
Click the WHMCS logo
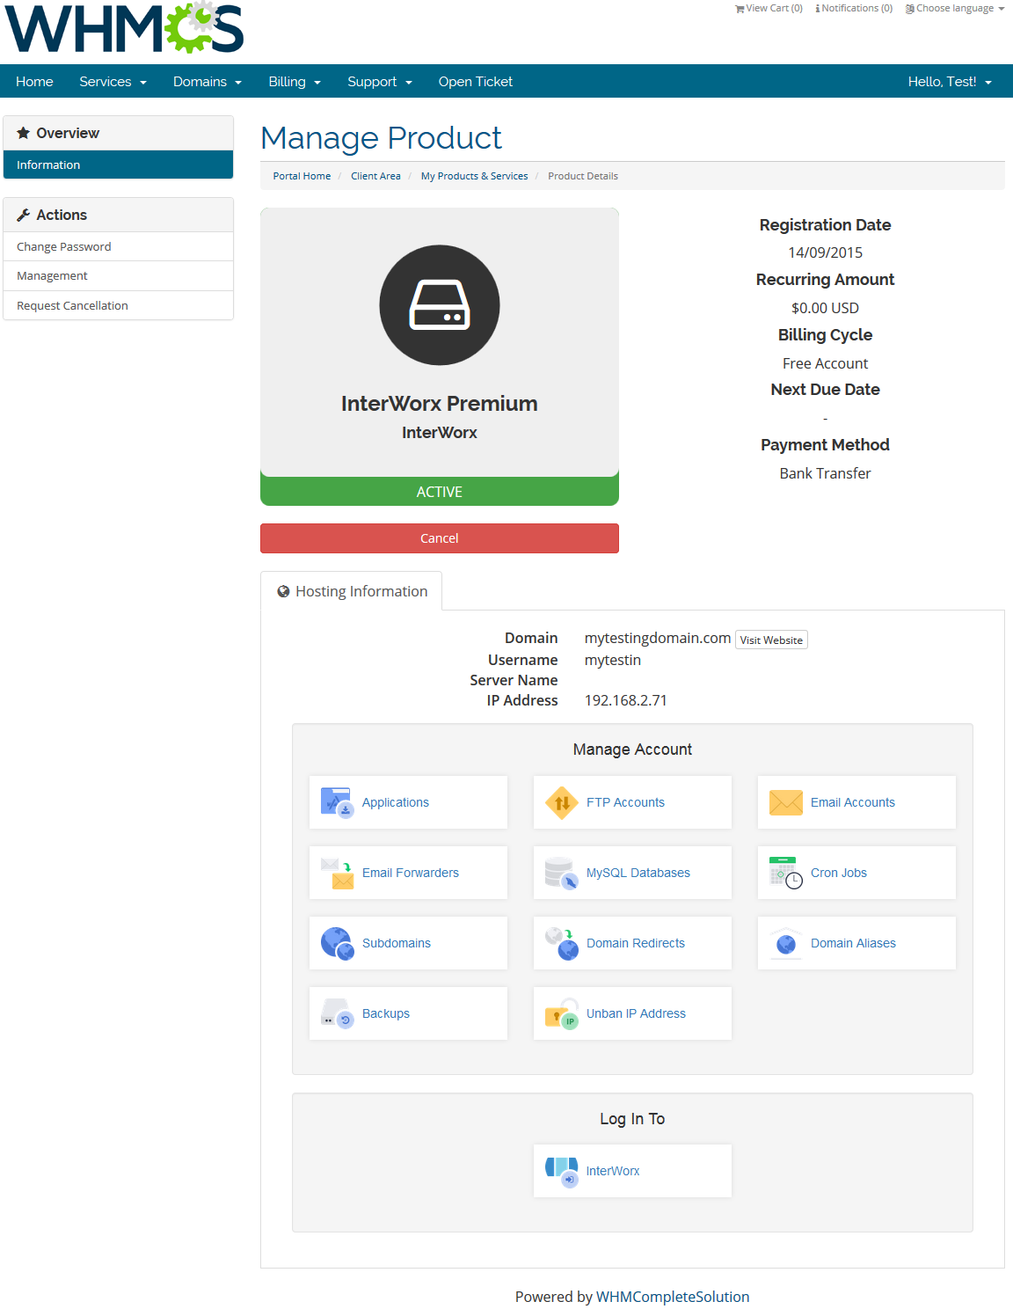(124, 27)
